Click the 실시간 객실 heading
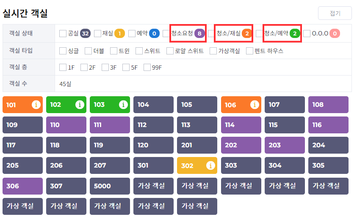Viewport: 357px width, 222px height. click(x=25, y=14)
